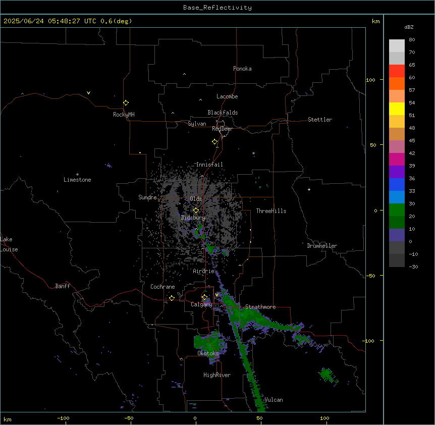435x425 pixels.
Task: Click the Base_Reflectivity title
Action: click(217, 8)
